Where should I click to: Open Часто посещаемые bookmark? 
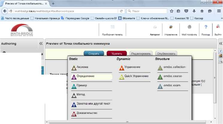(15, 18)
